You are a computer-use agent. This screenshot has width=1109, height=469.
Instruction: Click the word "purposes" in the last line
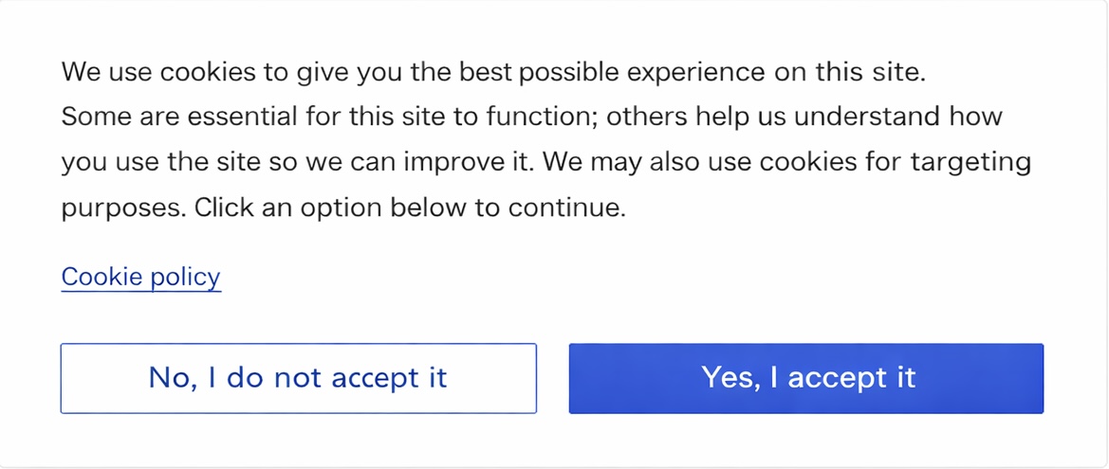pyautogui.click(x=120, y=208)
